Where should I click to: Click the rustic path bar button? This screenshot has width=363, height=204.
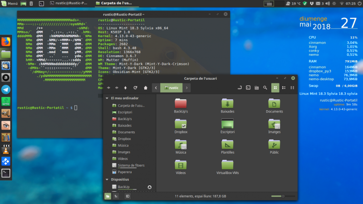point(171,87)
